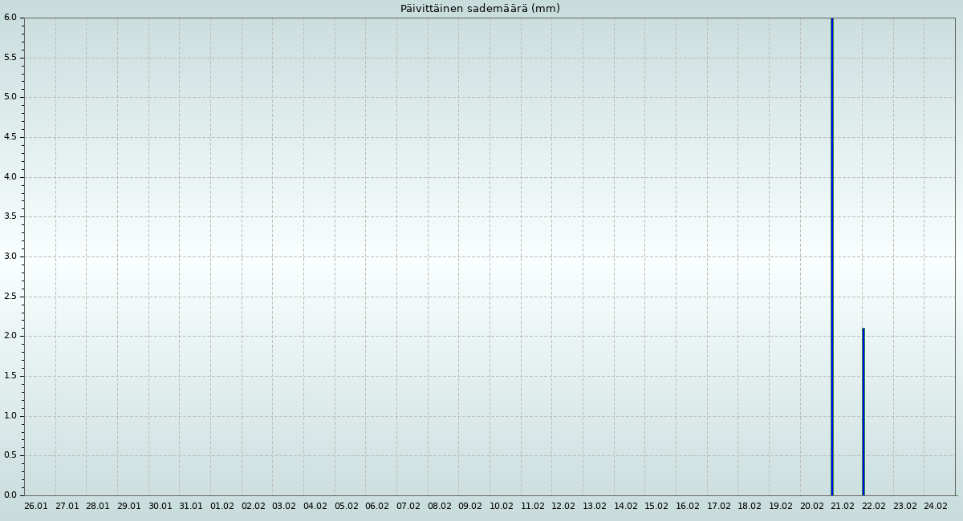Viewport: 963px width, 521px height.
Task: Click the 01.02 date label
Action: (x=222, y=506)
